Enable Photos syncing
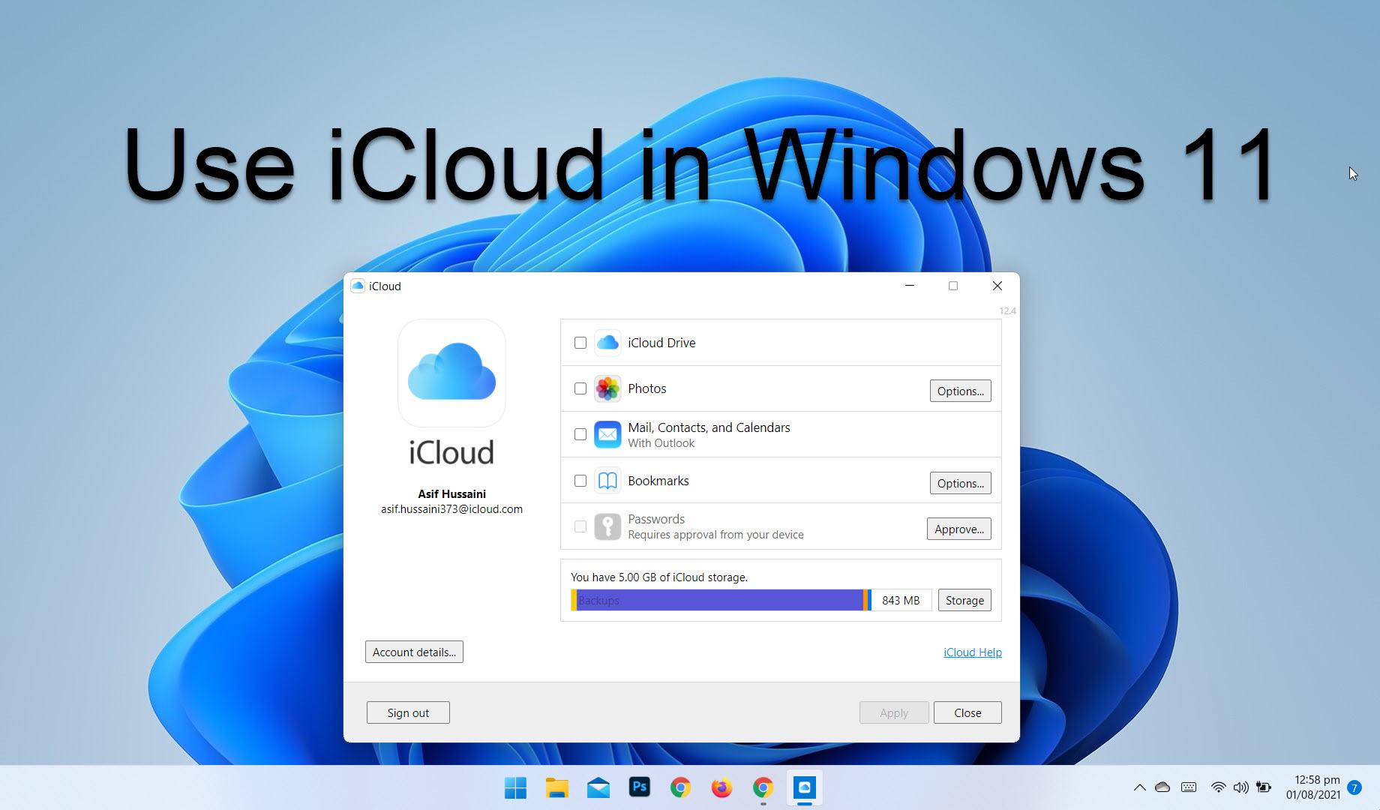The image size is (1380, 810). point(580,388)
